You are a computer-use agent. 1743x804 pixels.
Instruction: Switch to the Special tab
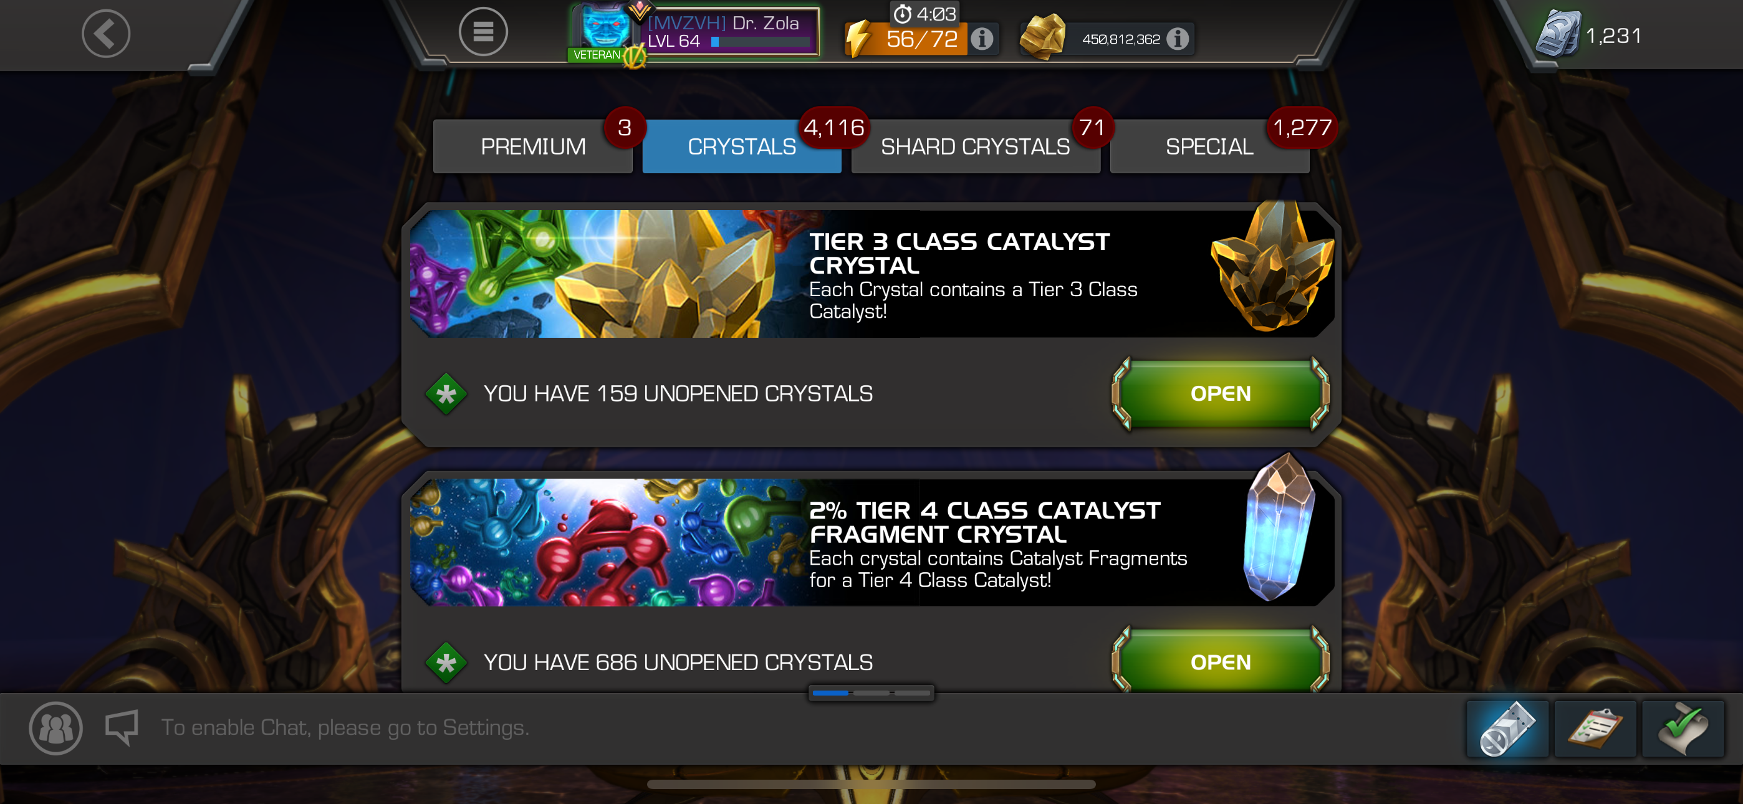(1209, 146)
